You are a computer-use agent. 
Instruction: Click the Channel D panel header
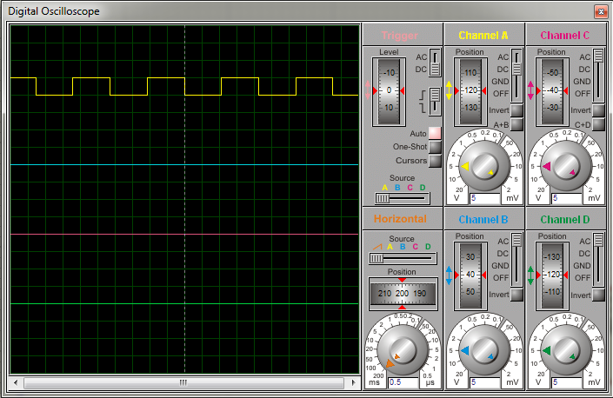(565, 220)
